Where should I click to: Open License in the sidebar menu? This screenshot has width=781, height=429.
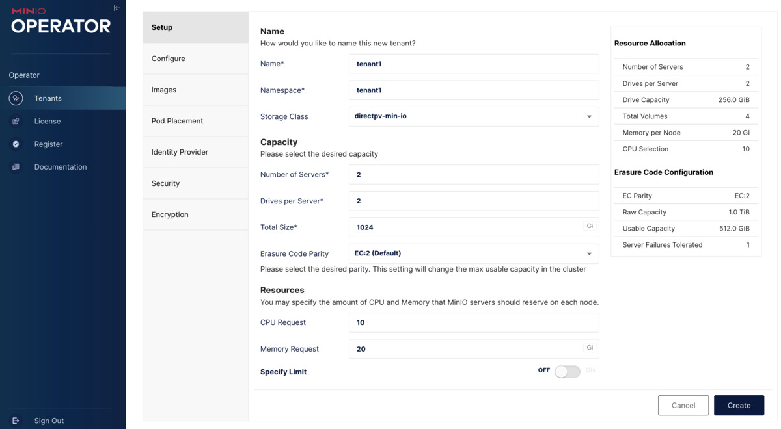63,121
